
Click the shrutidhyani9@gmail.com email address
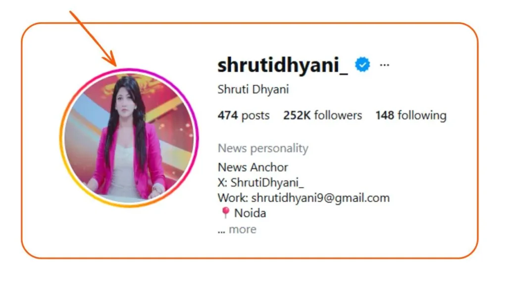320,198
